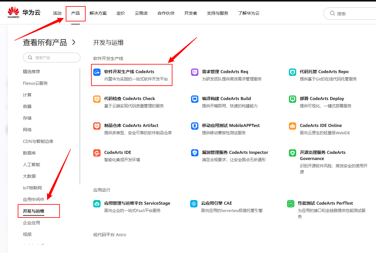Viewport: 376px width, 253px height.
Task: Open 代码检查 CodeArts Check link
Action: tap(130, 99)
